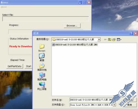Click the Cancel (取消) button
138x109 pixels.
(130, 105)
